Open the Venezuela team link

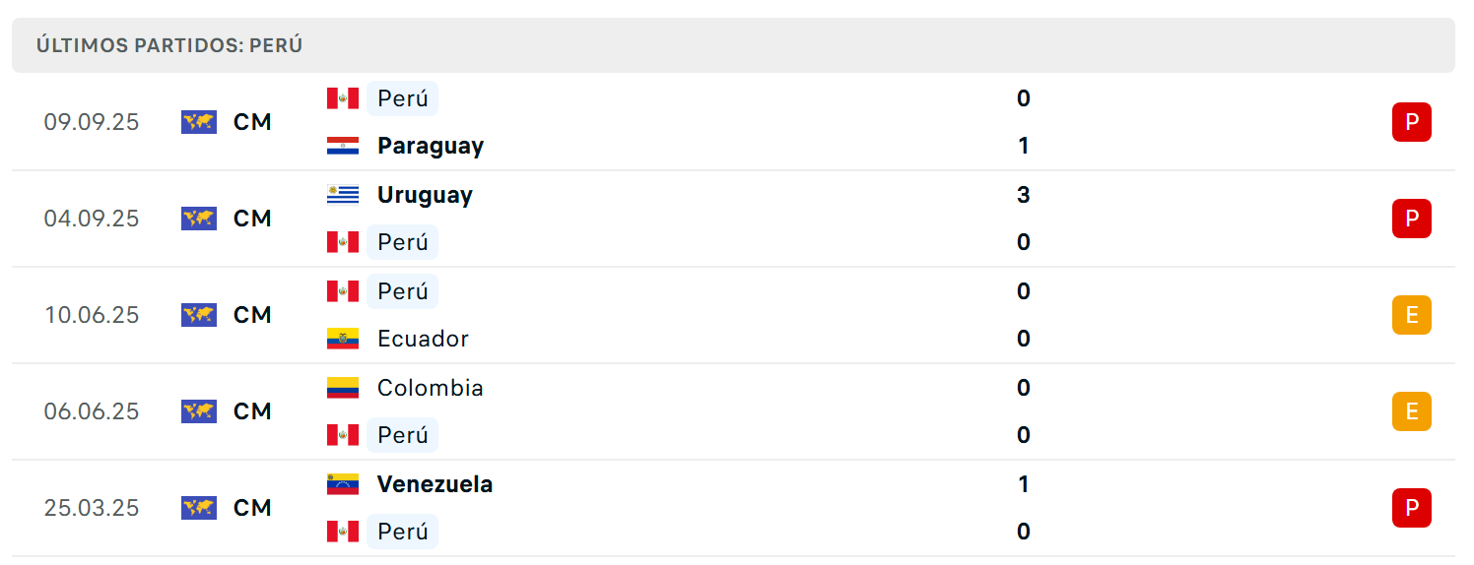[x=435, y=484]
